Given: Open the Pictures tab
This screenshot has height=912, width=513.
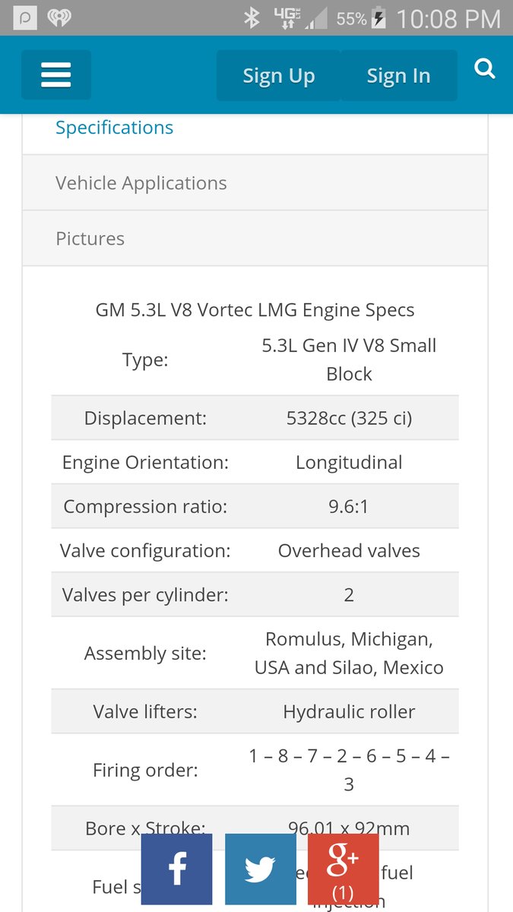Looking at the screenshot, I should click(x=90, y=239).
